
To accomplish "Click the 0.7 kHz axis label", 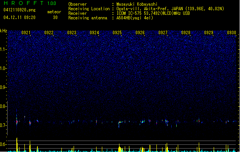I will (x=3, y=125).
